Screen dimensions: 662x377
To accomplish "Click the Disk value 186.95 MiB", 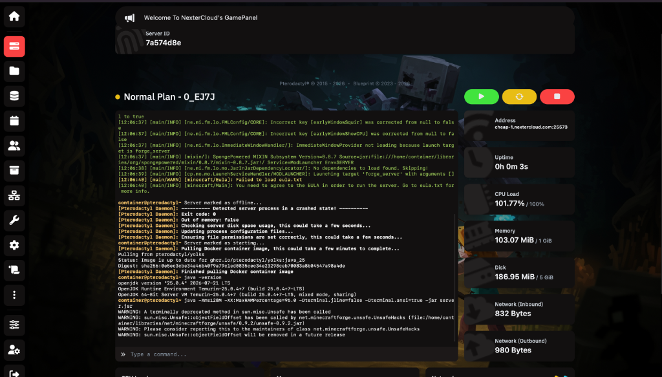I will pos(515,277).
